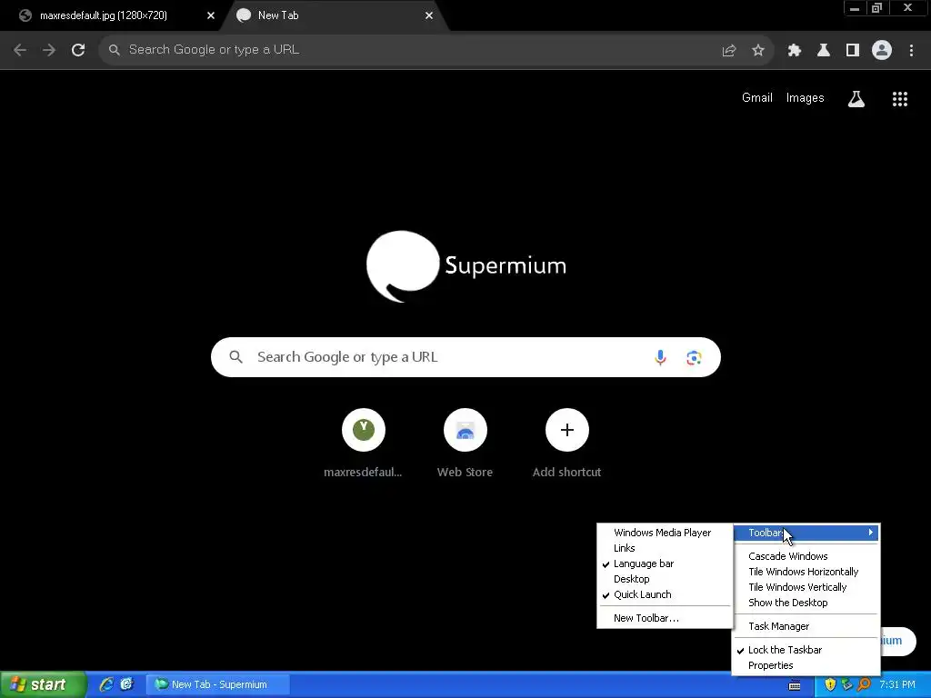Open Task Manager from context menu
The height and width of the screenshot is (698, 931).
click(806, 626)
